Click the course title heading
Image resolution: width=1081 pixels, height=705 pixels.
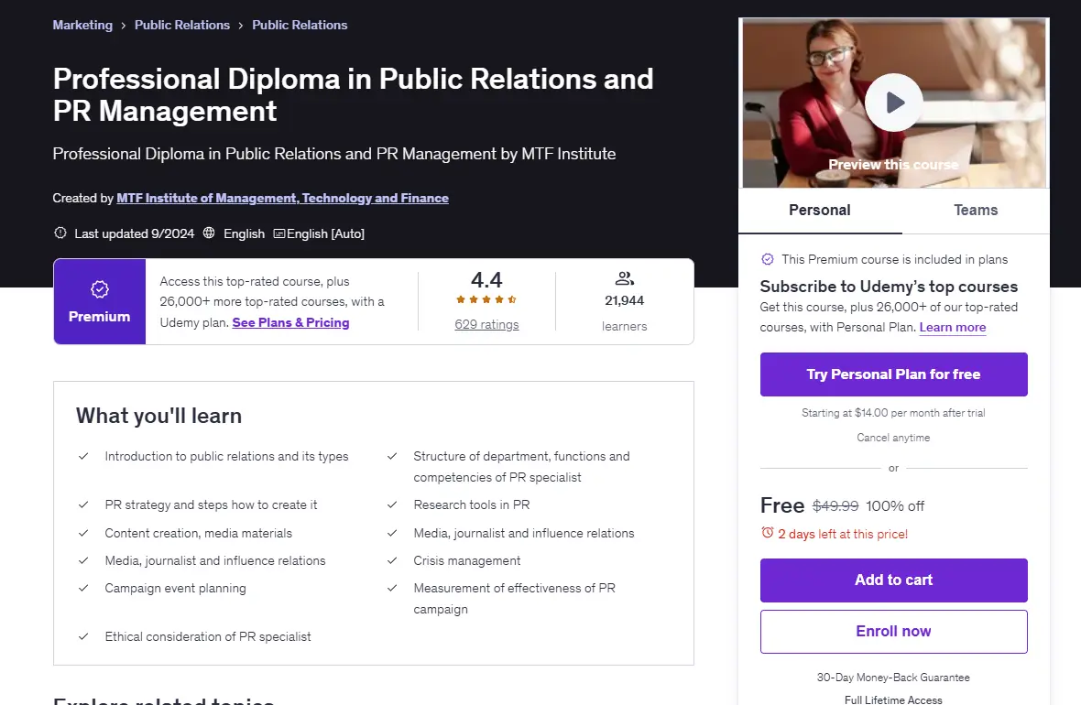click(x=353, y=95)
